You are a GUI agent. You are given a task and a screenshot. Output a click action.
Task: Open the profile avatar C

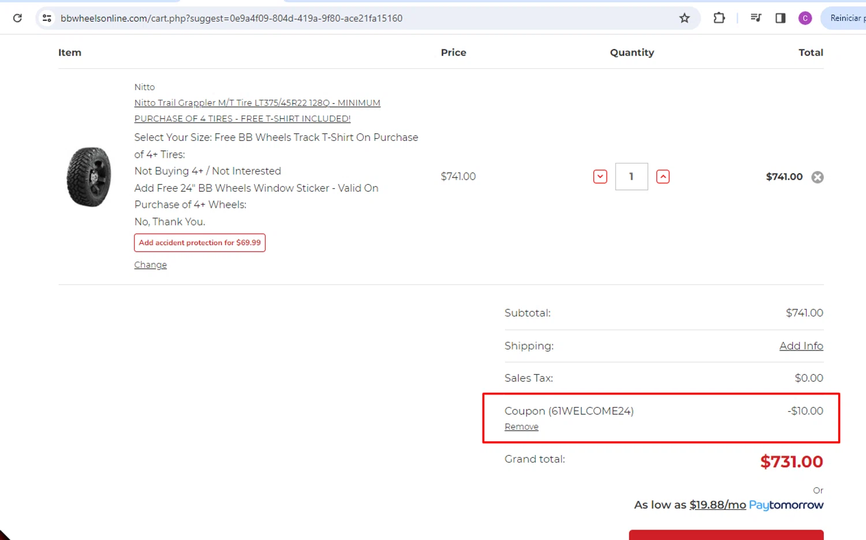pyautogui.click(x=805, y=18)
